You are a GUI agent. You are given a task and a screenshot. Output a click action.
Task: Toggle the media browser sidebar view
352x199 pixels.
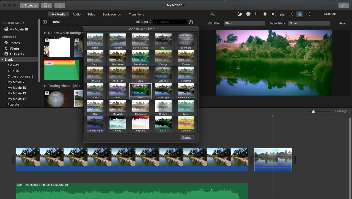pos(45,22)
